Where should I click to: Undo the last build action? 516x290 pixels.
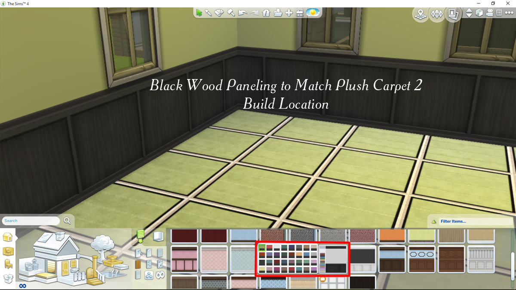click(x=243, y=13)
